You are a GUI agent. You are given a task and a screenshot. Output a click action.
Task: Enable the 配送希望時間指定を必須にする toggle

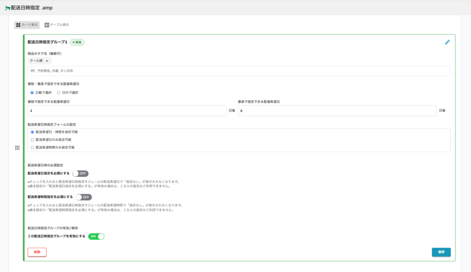click(84, 197)
